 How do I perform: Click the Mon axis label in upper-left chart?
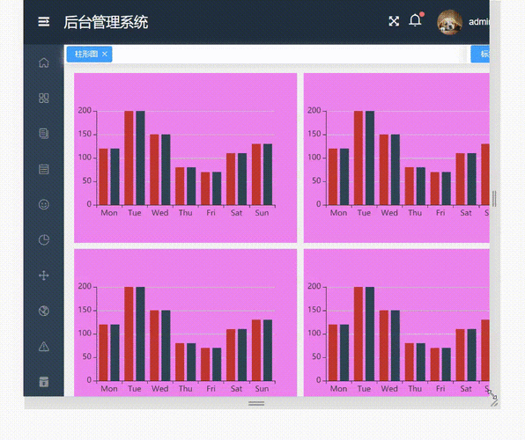pos(109,213)
